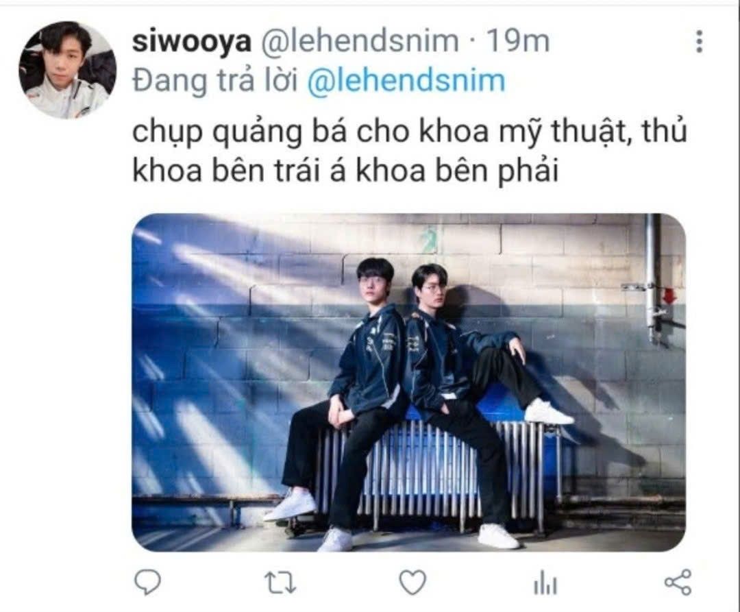
Task: Open the gray @lehendsnim handle in header
Action: click(x=359, y=42)
